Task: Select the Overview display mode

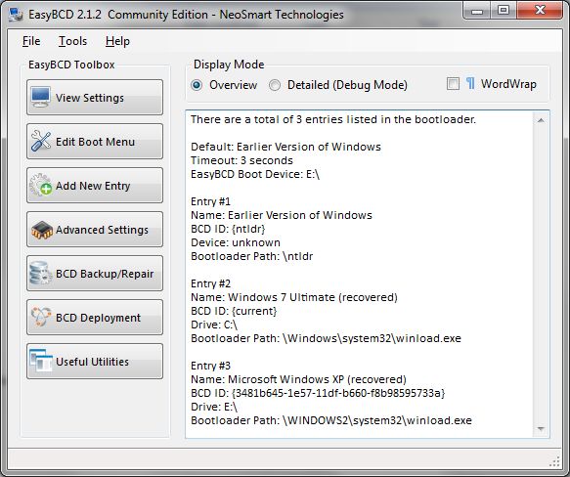Action: [197, 85]
